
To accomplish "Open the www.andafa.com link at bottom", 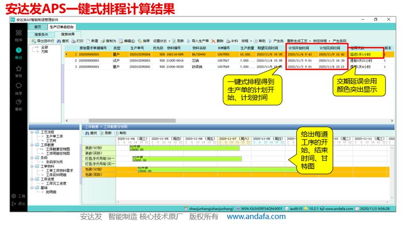I will click(x=256, y=216).
